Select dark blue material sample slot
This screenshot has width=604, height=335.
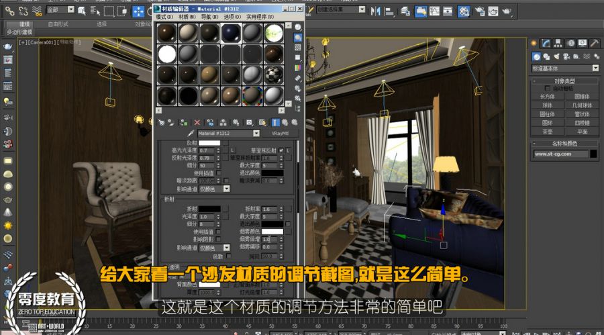pyautogui.click(x=231, y=33)
